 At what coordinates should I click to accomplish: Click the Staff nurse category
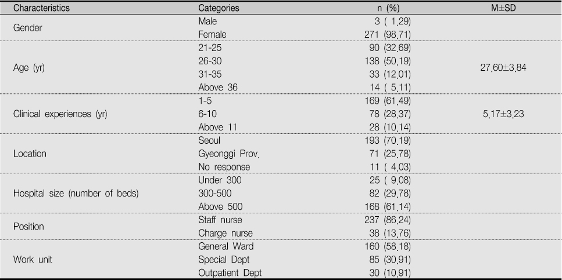point(220,220)
